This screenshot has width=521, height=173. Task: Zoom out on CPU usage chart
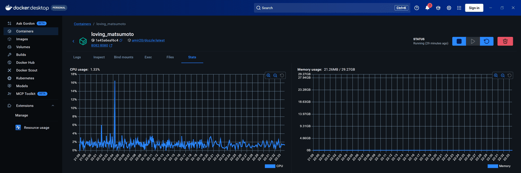point(275,75)
